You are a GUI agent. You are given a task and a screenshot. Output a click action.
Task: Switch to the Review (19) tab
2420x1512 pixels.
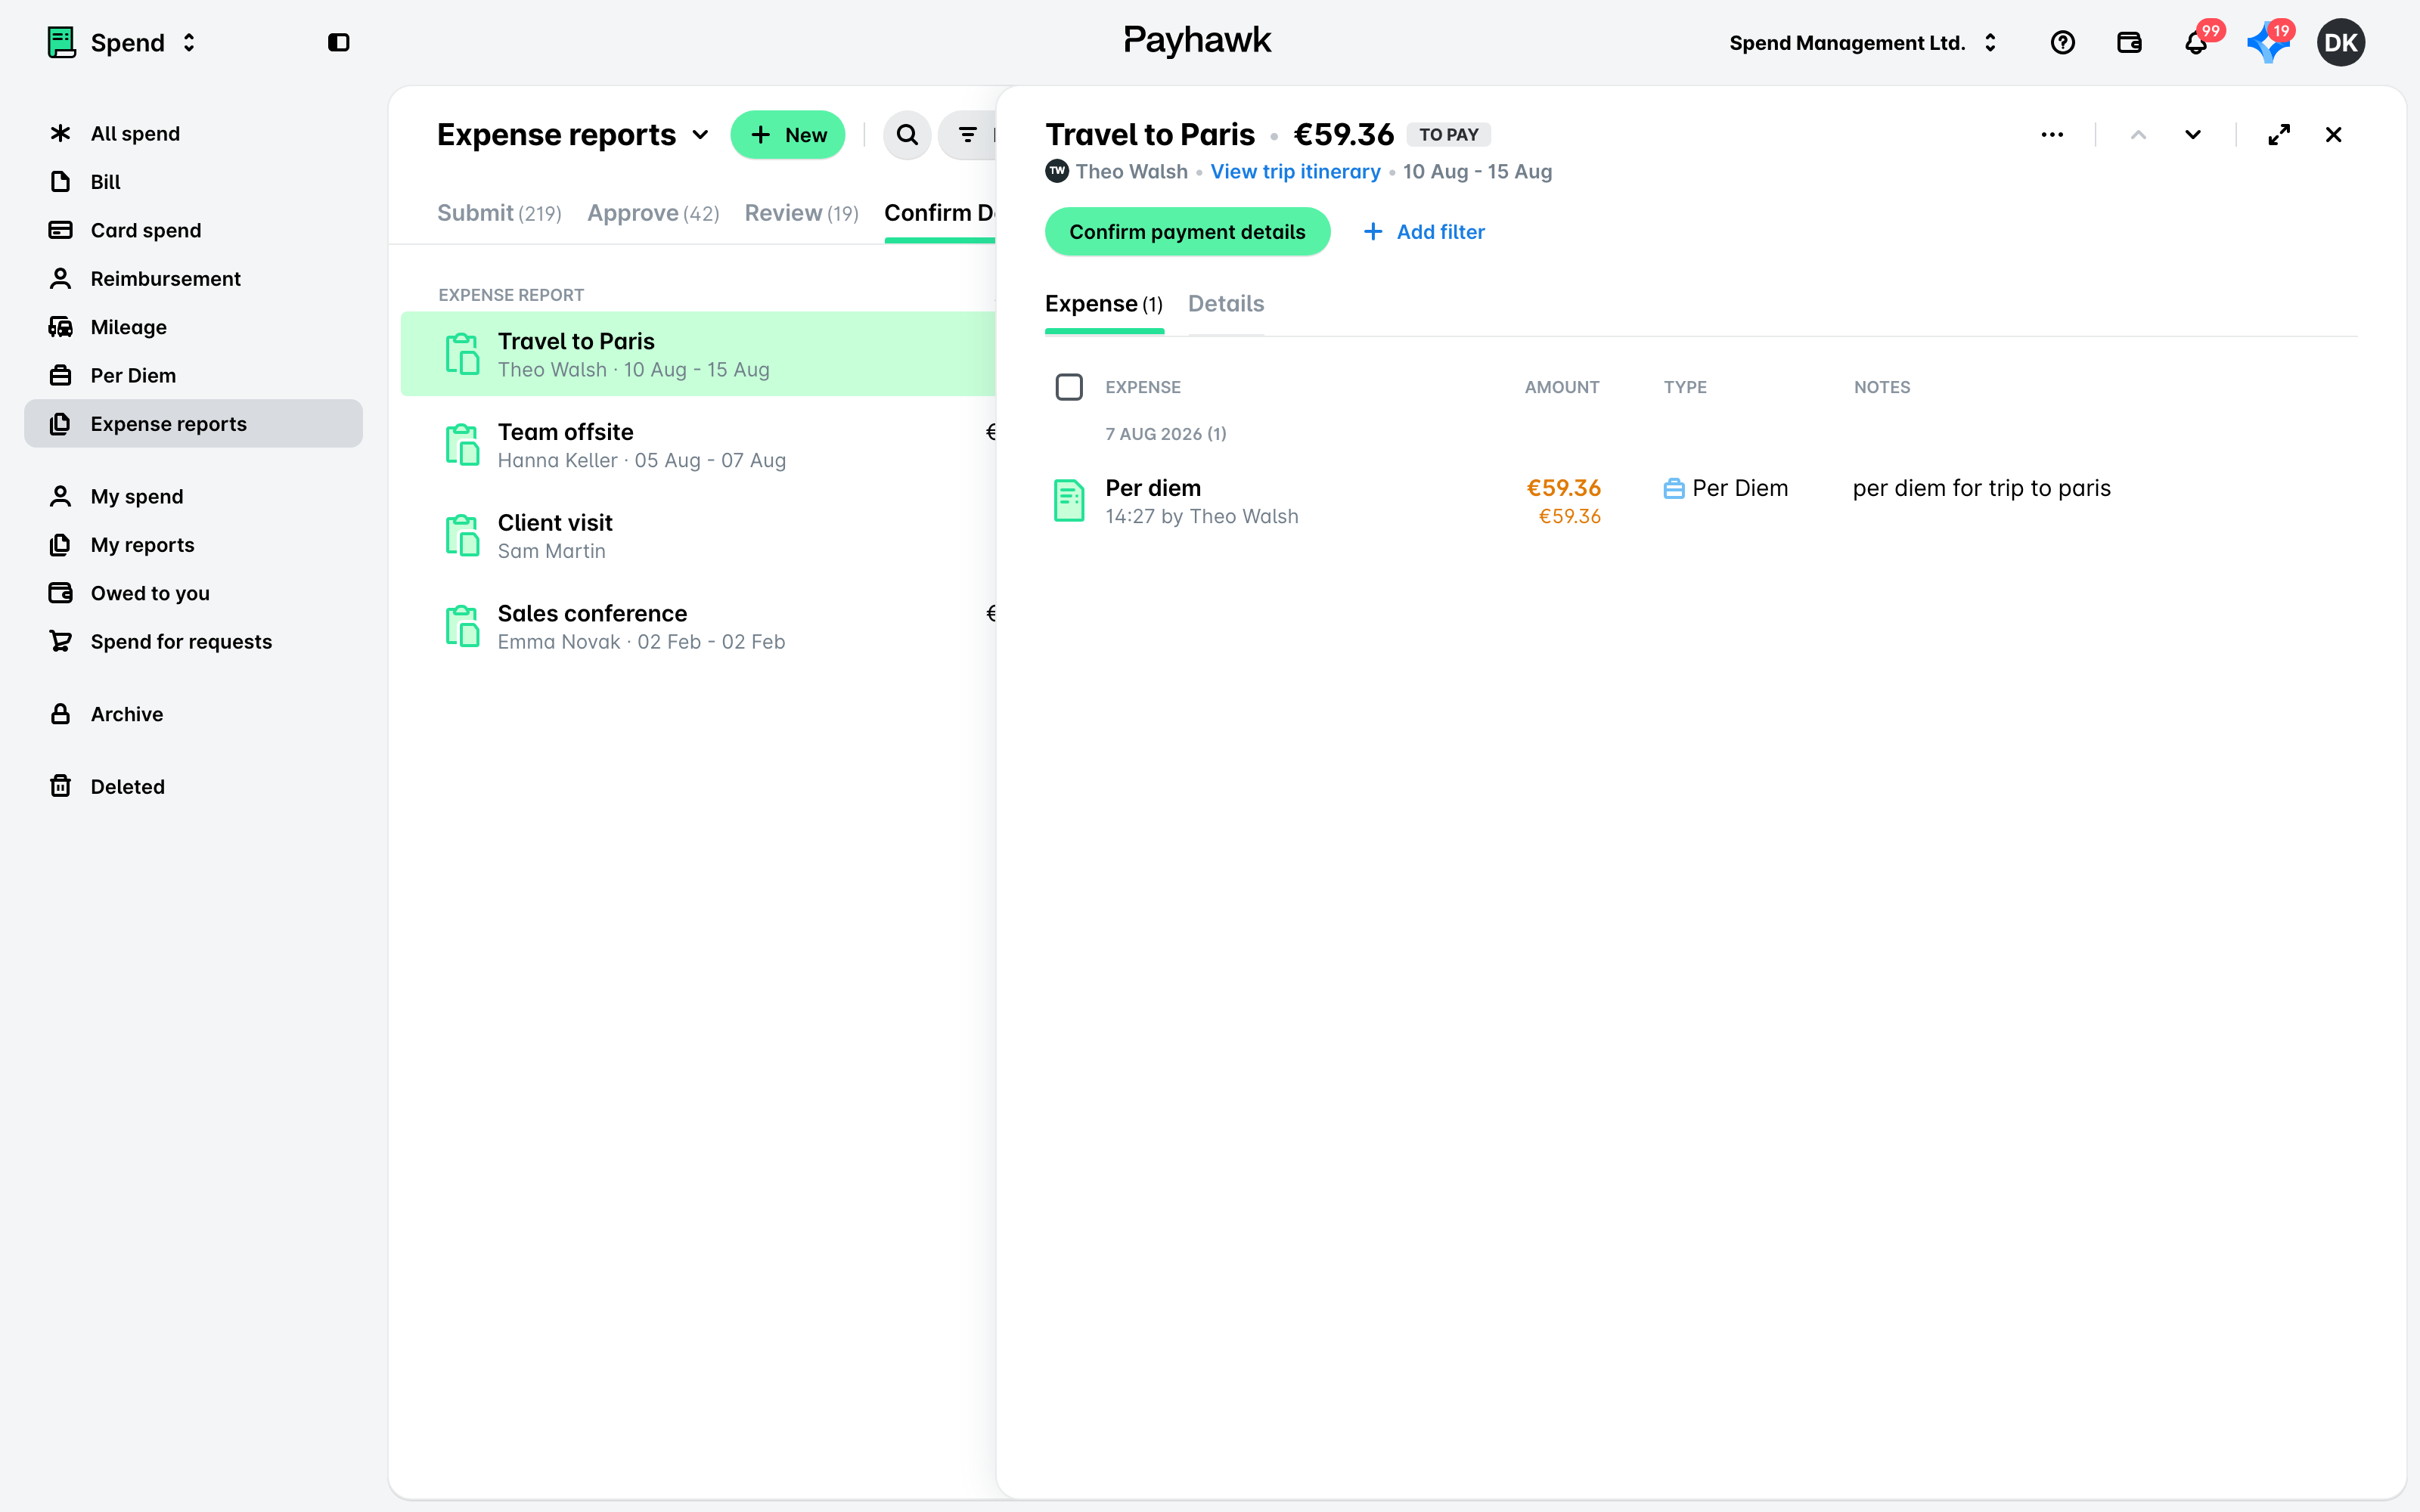(x=801, y=213)
